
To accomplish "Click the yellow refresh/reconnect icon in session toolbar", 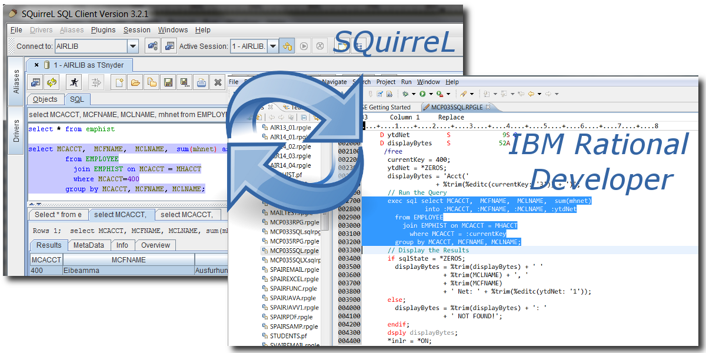I will coord(52,82).
